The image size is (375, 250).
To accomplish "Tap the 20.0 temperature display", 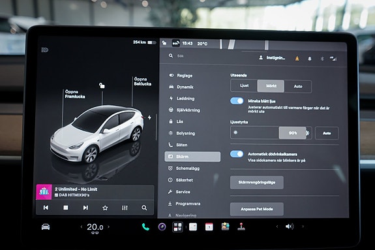I will (x=95, y=227).
